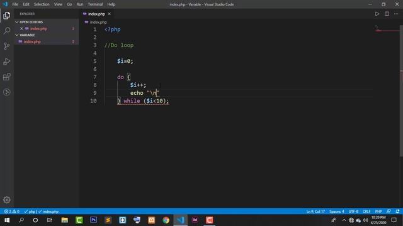Change indentation via Spaces: 4
This screenshot has height=226, width=403.
tap(336, 212)
